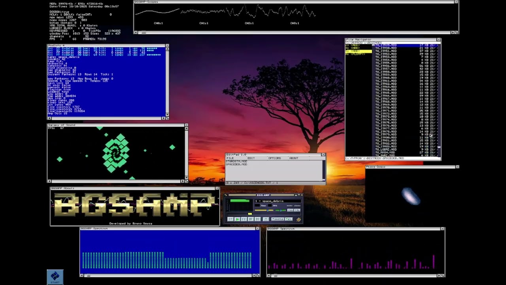Open the FILE menu in EditPad
Screen dimensions: 506x285
coord(230,158)
